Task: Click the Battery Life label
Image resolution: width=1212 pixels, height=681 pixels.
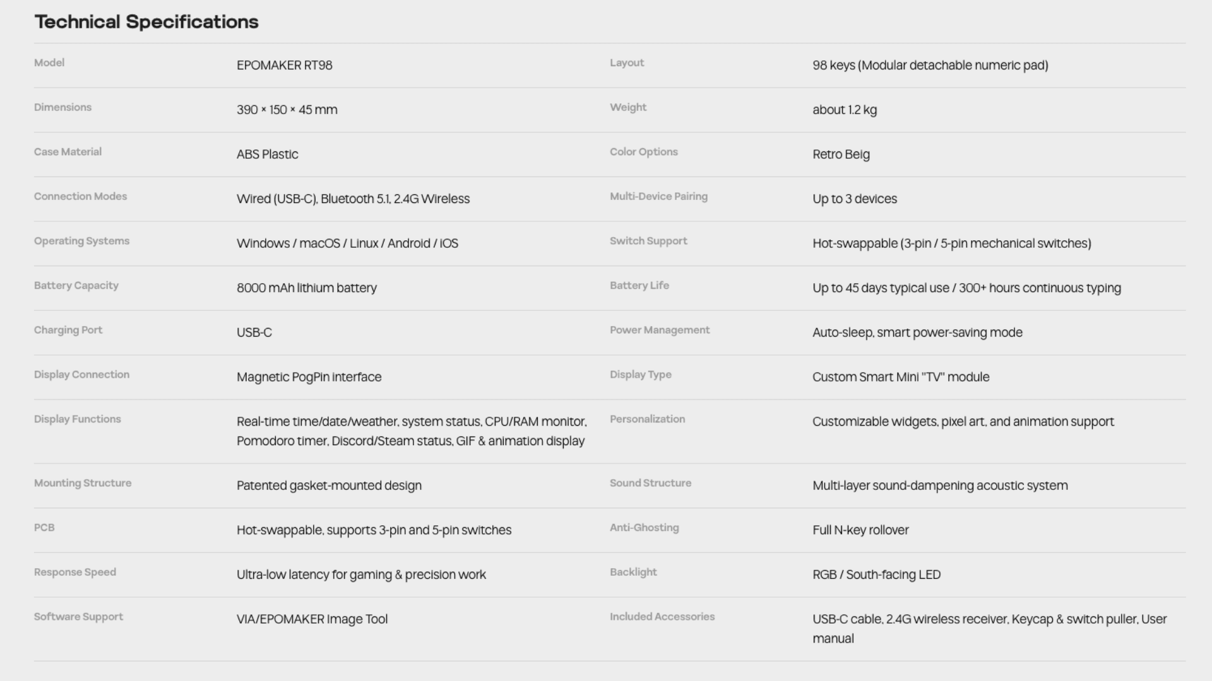Action: click(x=639, y=286)
